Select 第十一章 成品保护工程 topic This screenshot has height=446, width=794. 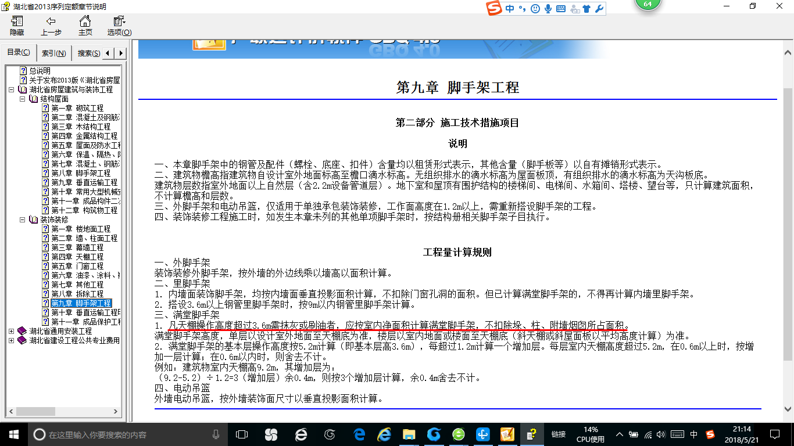point(85,322)
